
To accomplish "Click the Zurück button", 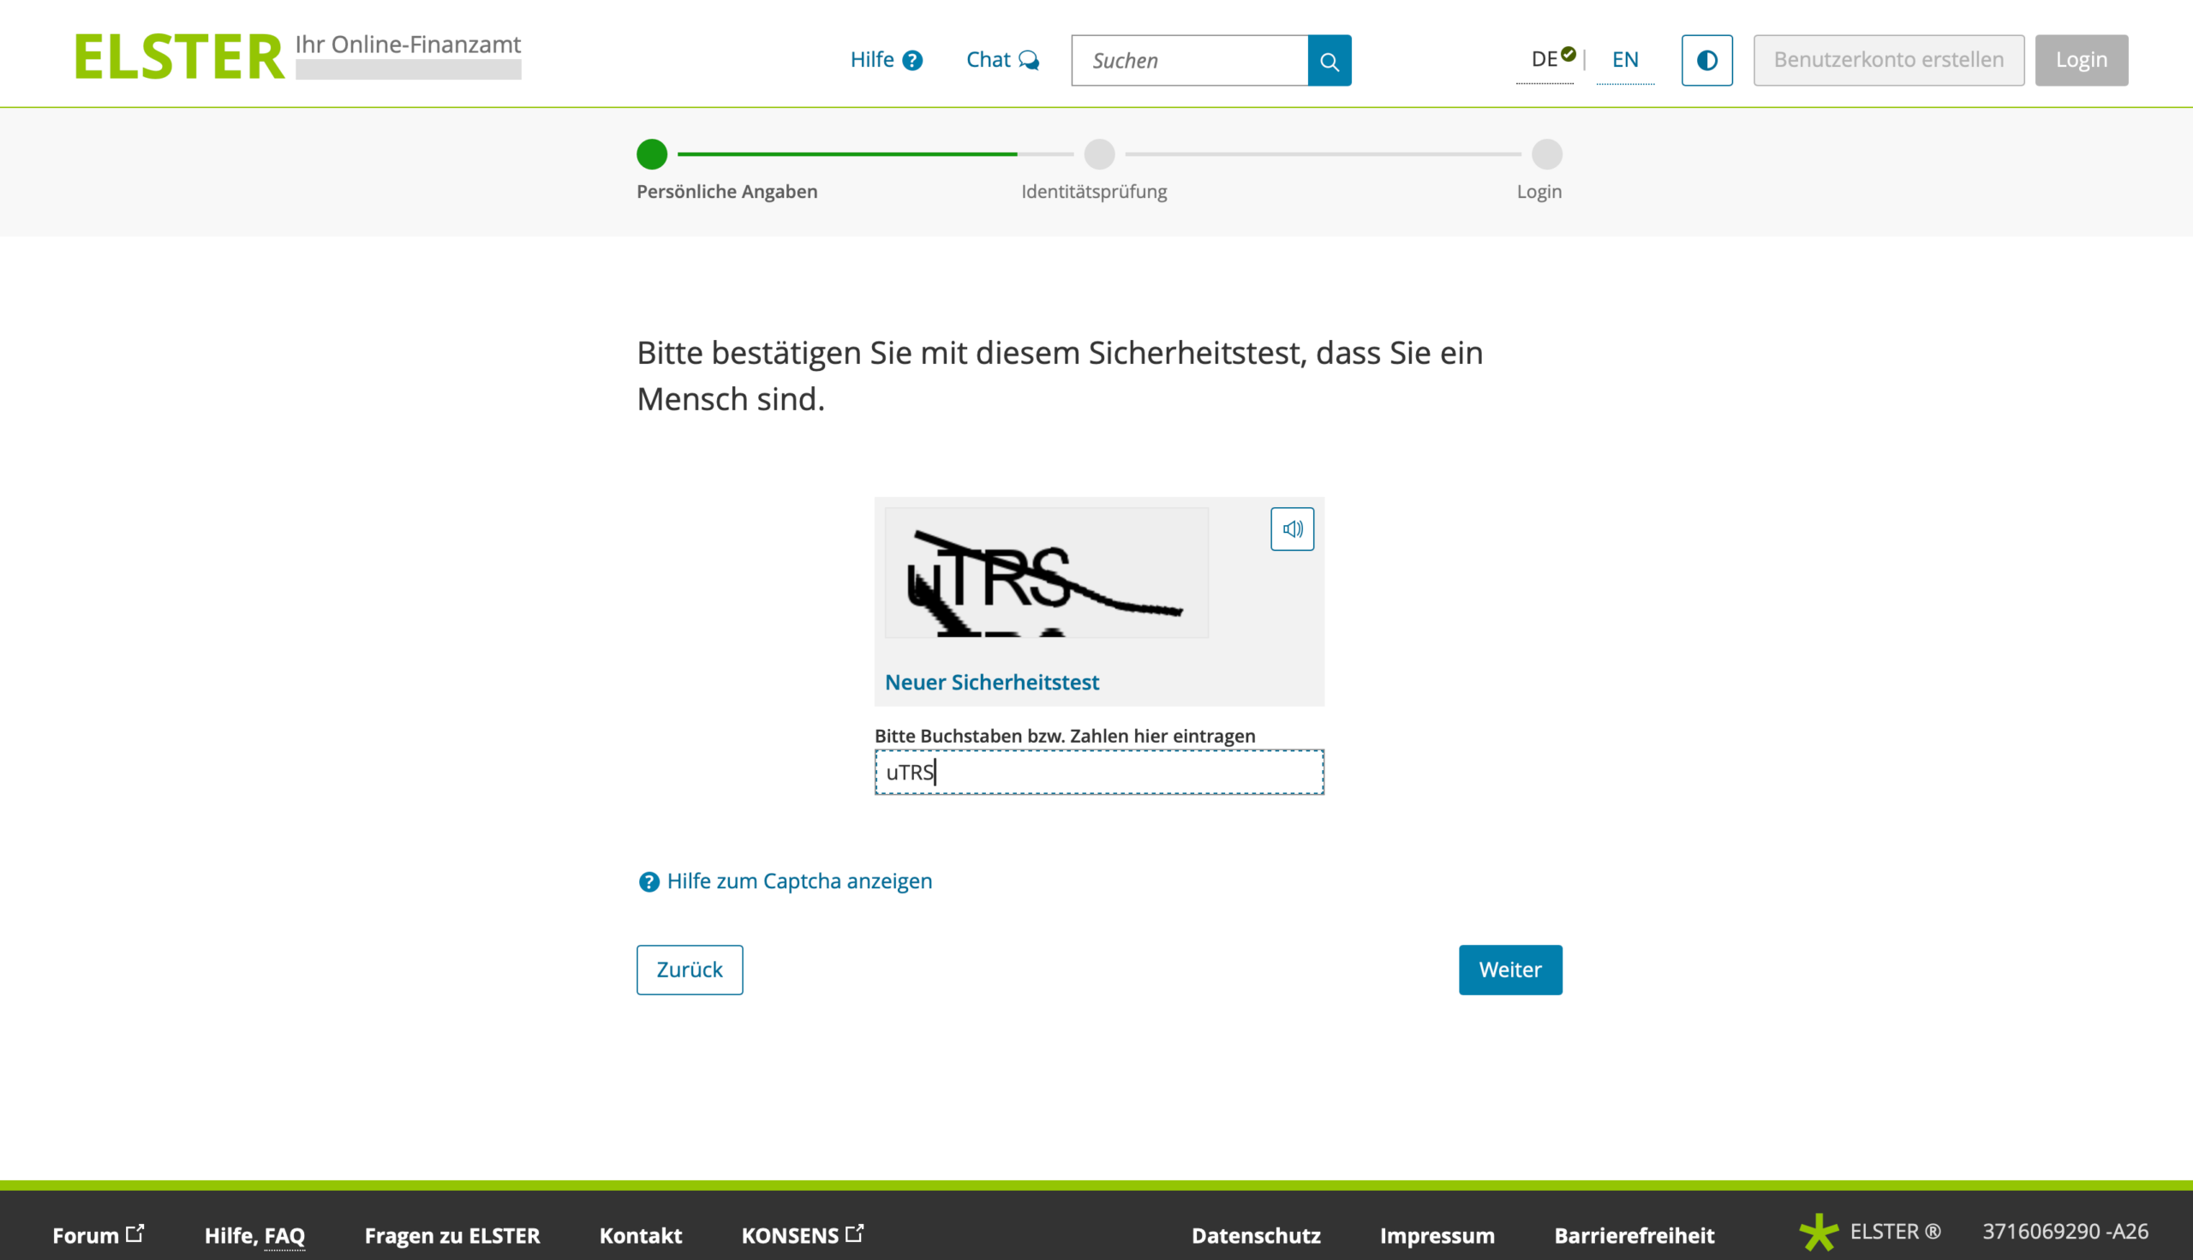I will click(x=690, y=970).
